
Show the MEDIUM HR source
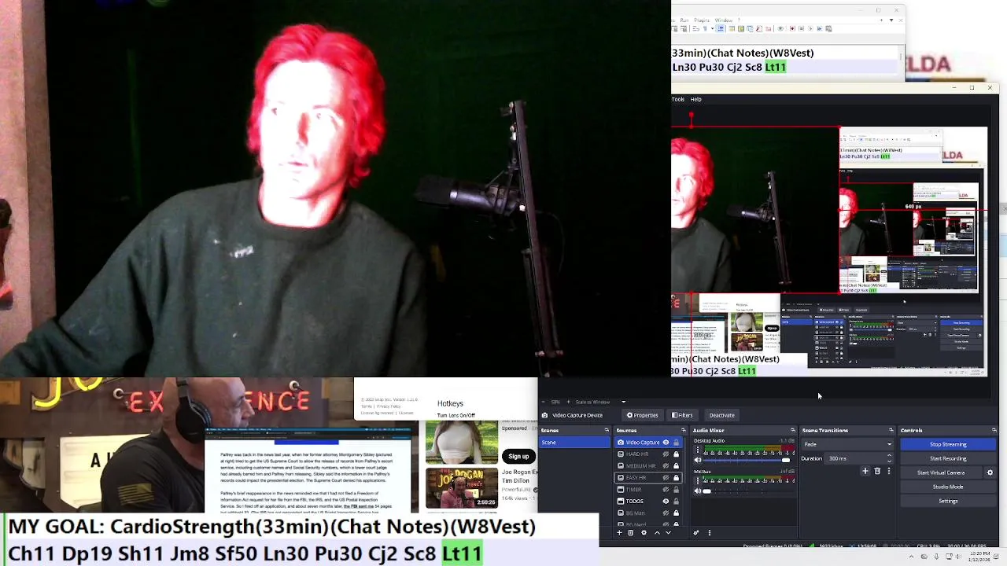[x=666, y=465]
